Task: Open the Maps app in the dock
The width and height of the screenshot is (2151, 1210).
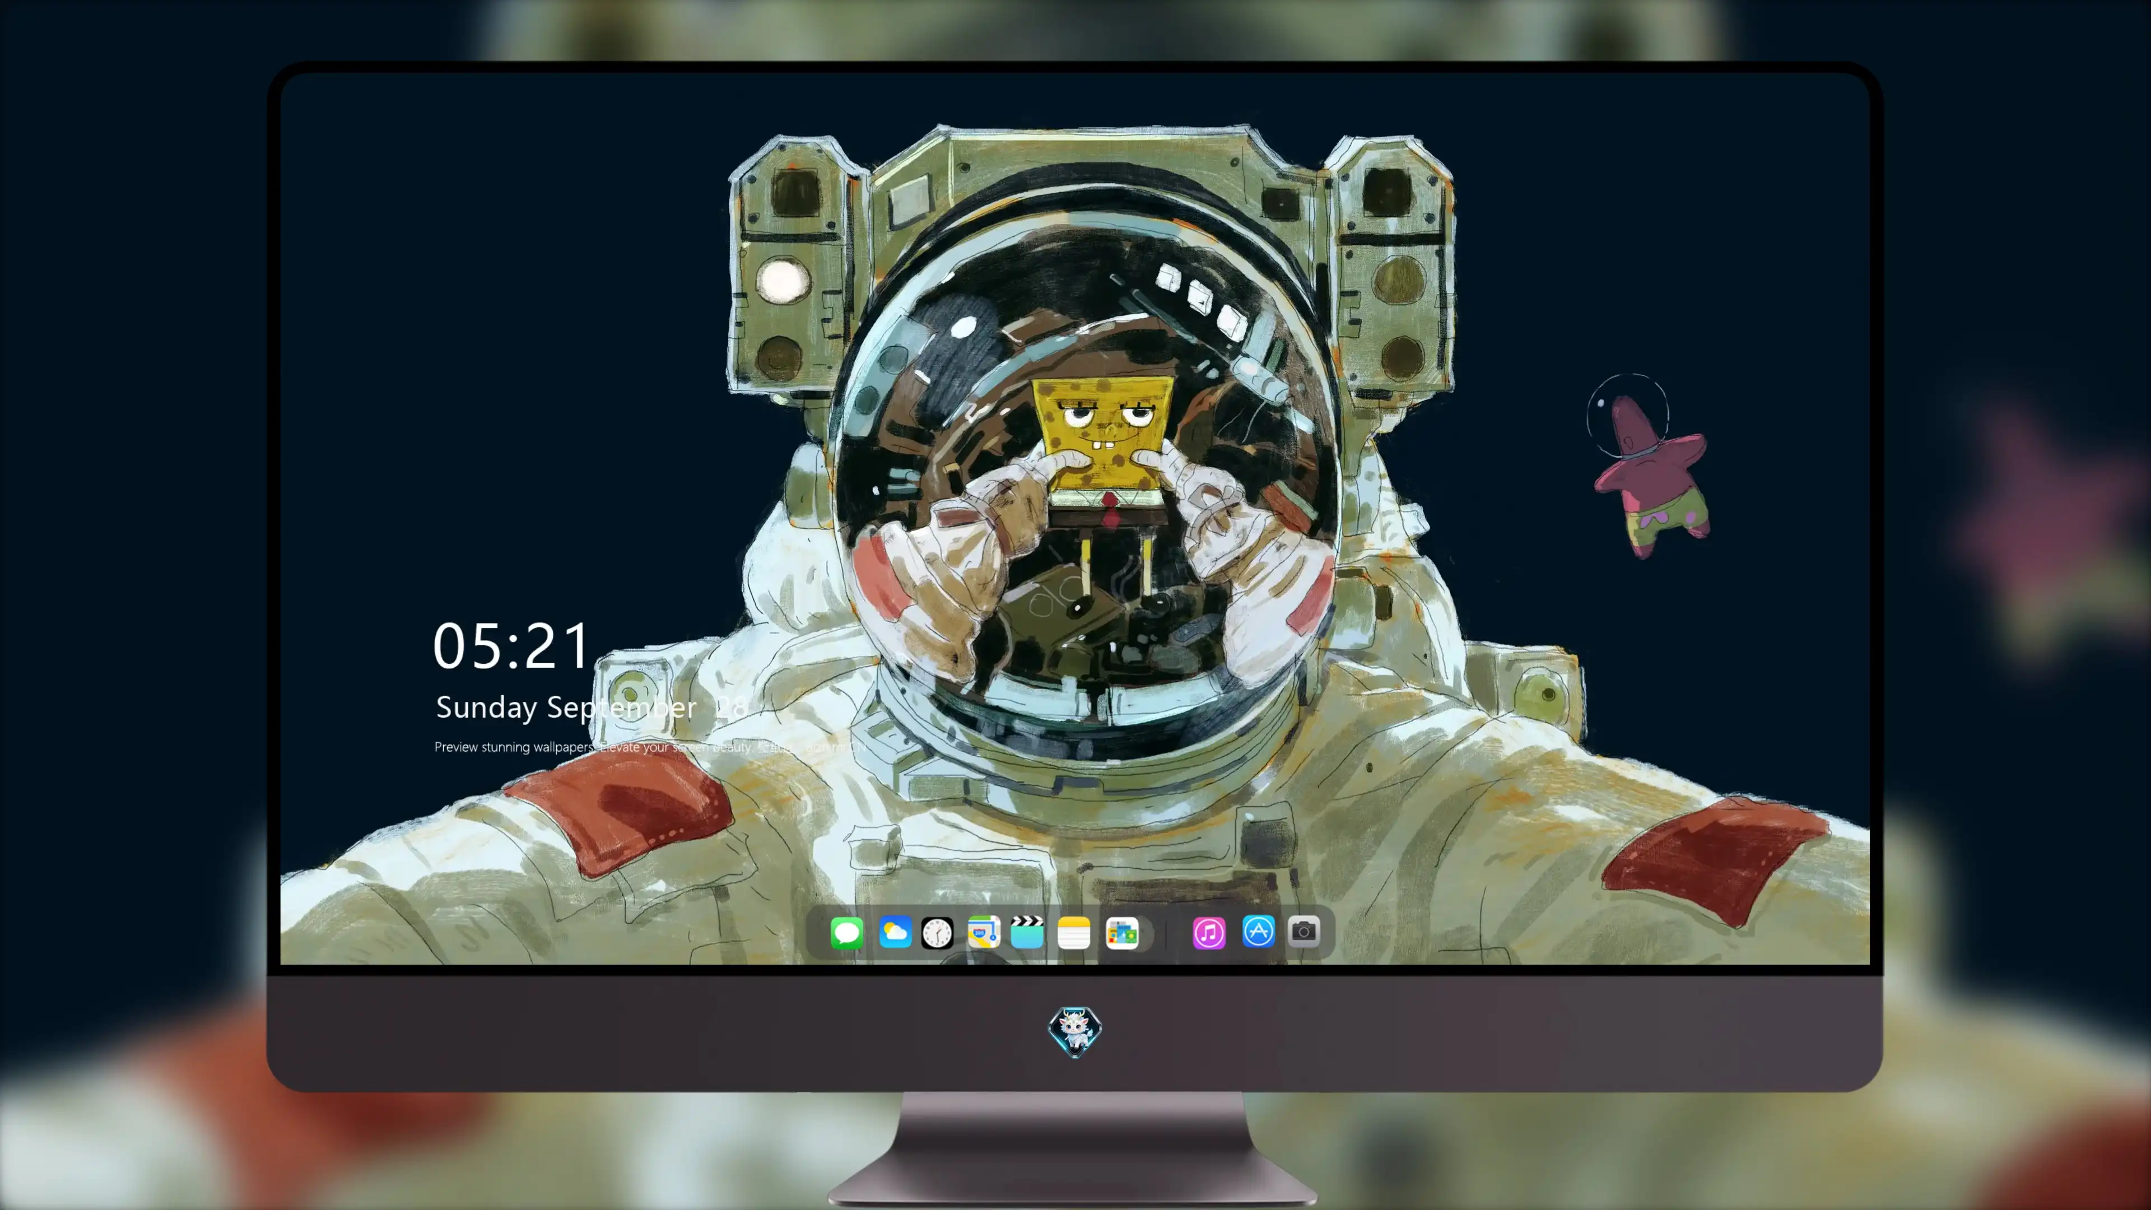Action: pyautogui.click(x=984, y=932)
